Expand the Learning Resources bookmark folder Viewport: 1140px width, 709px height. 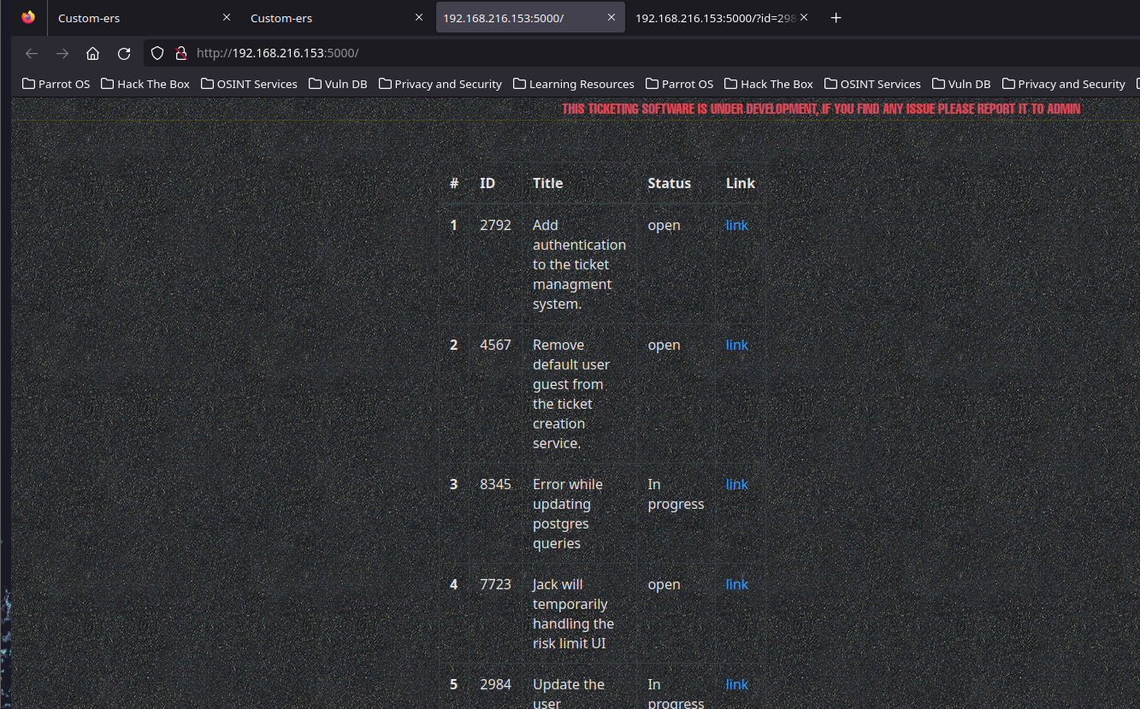tap(574, 84)
